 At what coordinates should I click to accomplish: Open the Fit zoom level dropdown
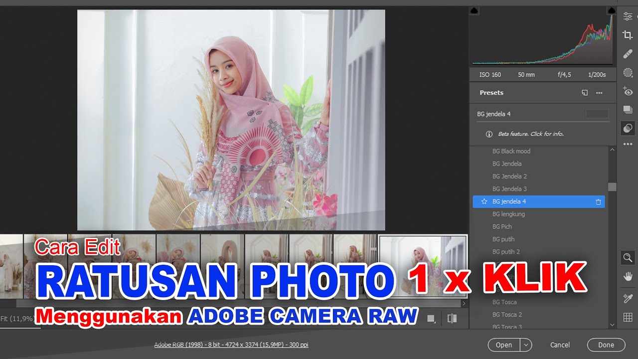[x=18, y=318]
